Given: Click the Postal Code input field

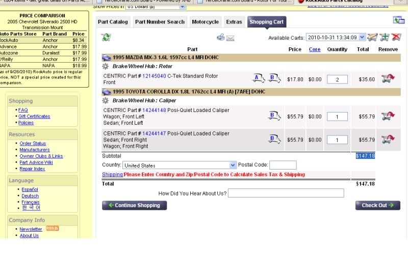Looking at the screenshot, I should [283, 165].
